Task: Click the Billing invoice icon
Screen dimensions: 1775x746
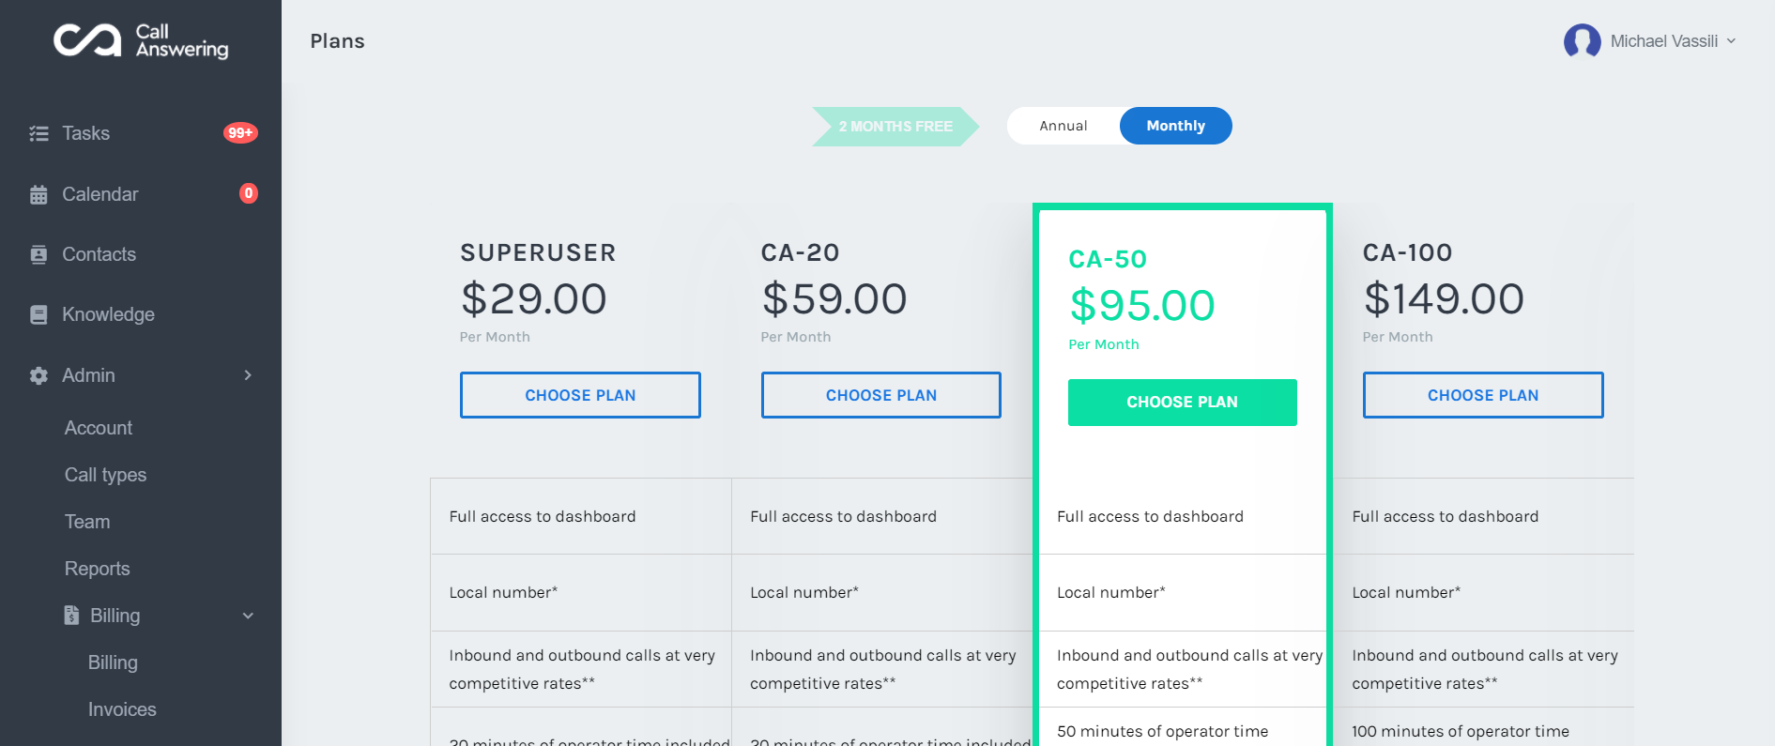Action: point(71,616)
